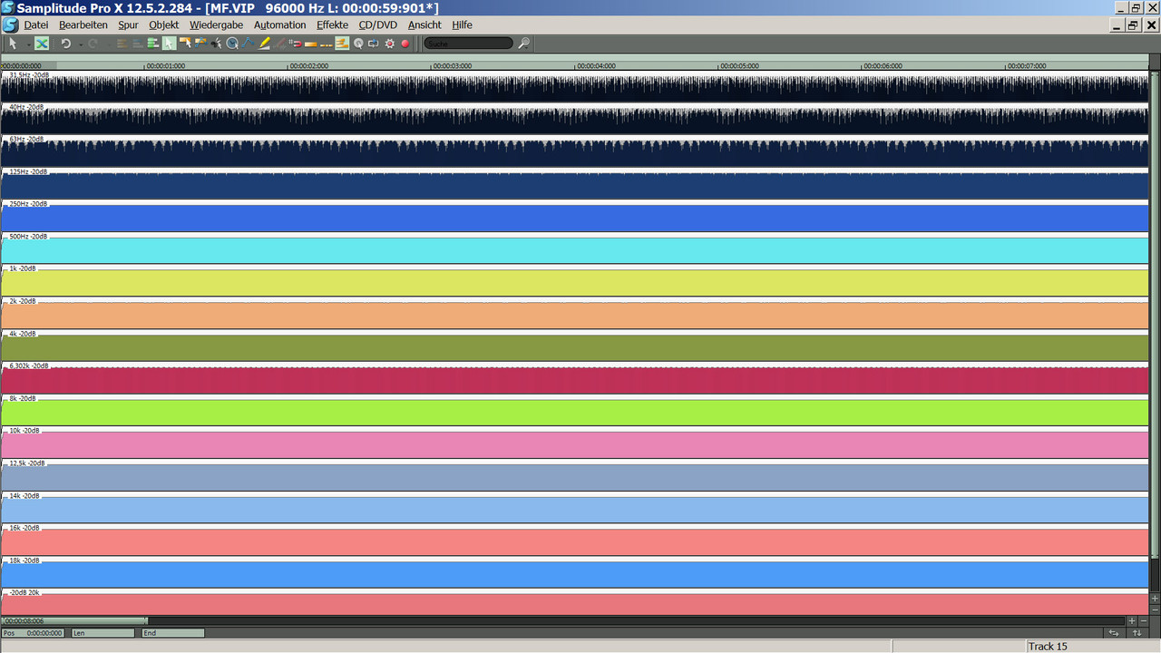Screen dimensions: 1161x653
Task: Select the 125Hz -20dB audio object
Action: (x=575, y=185)
